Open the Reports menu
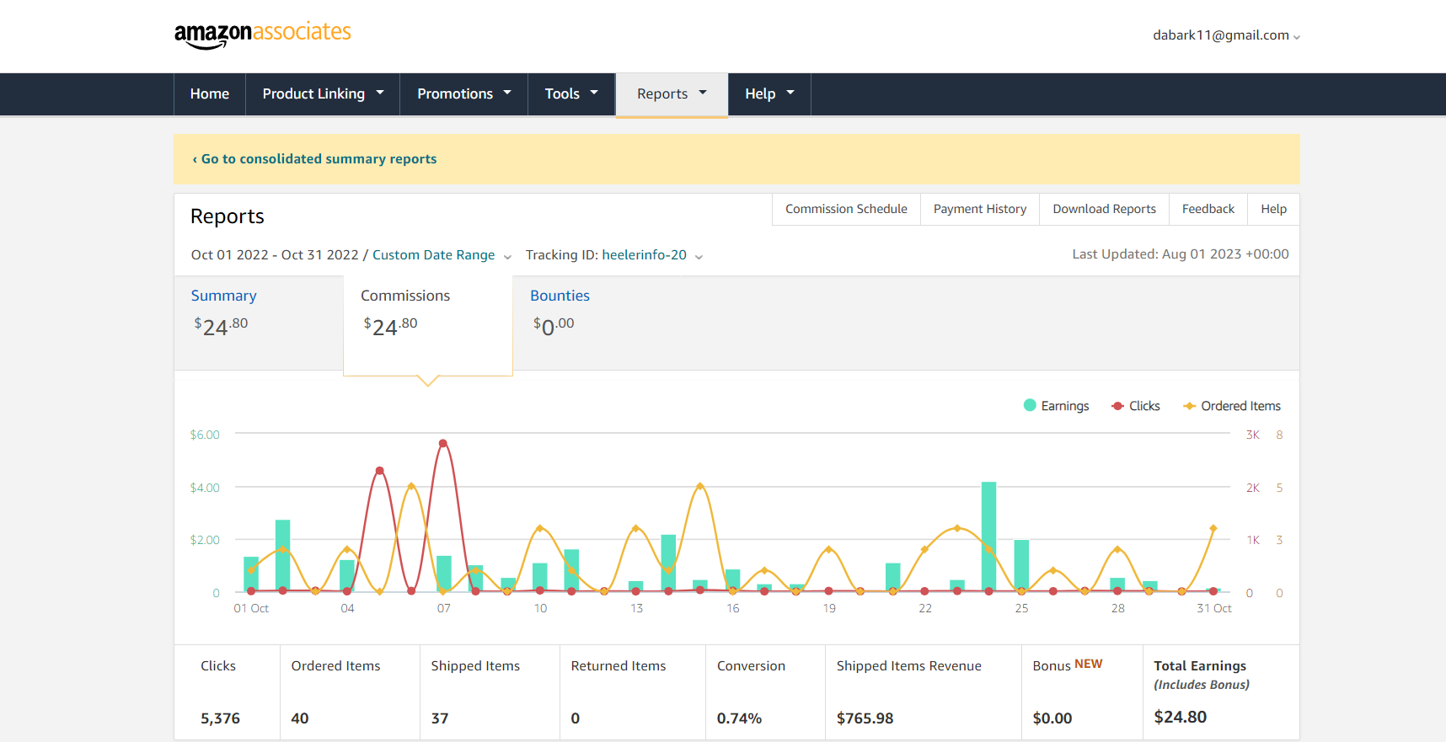 tap(672, 94)
